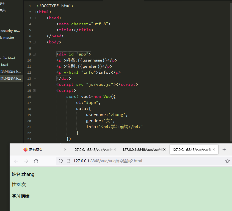Close the active vue指令渲染2 browser tab
Image resolution: width=232 pixels, height=211 pixels.
[214, 149]
